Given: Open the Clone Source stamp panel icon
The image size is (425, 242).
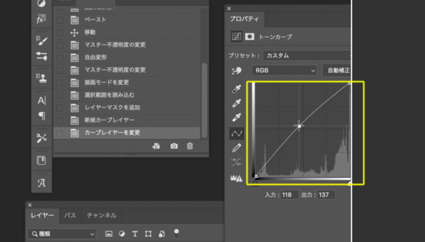Looking at the screenshot, I should pos(41,77).
